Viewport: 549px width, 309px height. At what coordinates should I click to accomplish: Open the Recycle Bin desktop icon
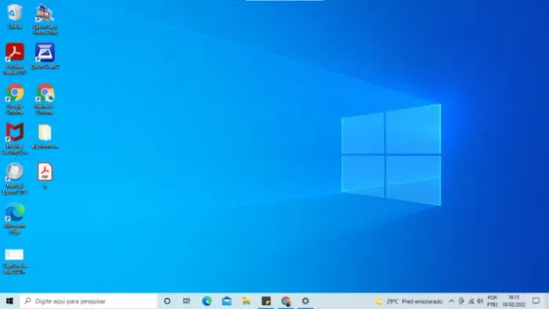click(x=15, y=16)
